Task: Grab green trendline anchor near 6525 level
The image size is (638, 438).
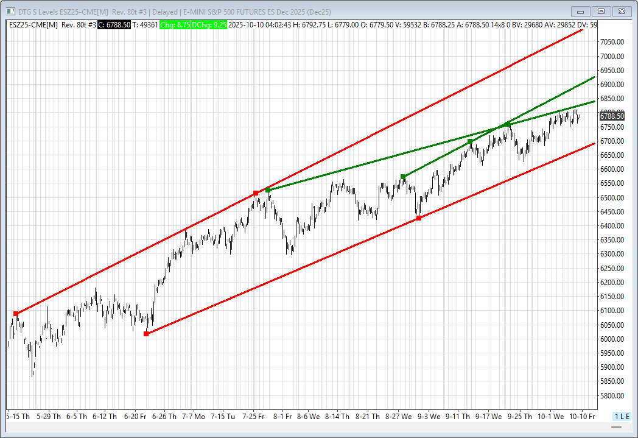Action: coord(268,190)
